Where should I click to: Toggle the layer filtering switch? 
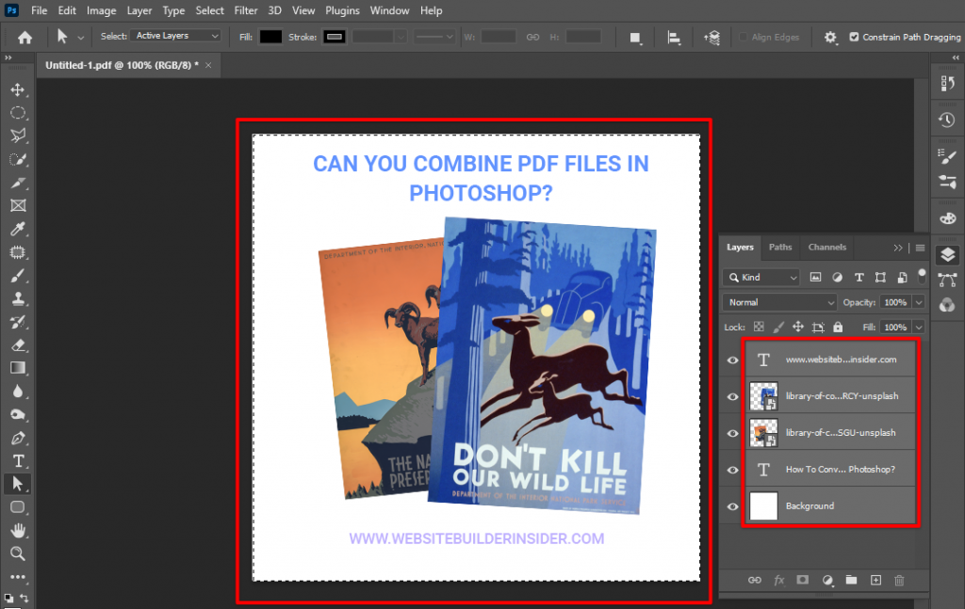tap(922, 276)
